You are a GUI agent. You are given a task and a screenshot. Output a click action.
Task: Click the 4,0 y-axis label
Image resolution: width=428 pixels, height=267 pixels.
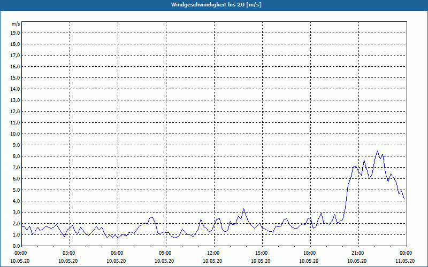[x=16, y=201]
